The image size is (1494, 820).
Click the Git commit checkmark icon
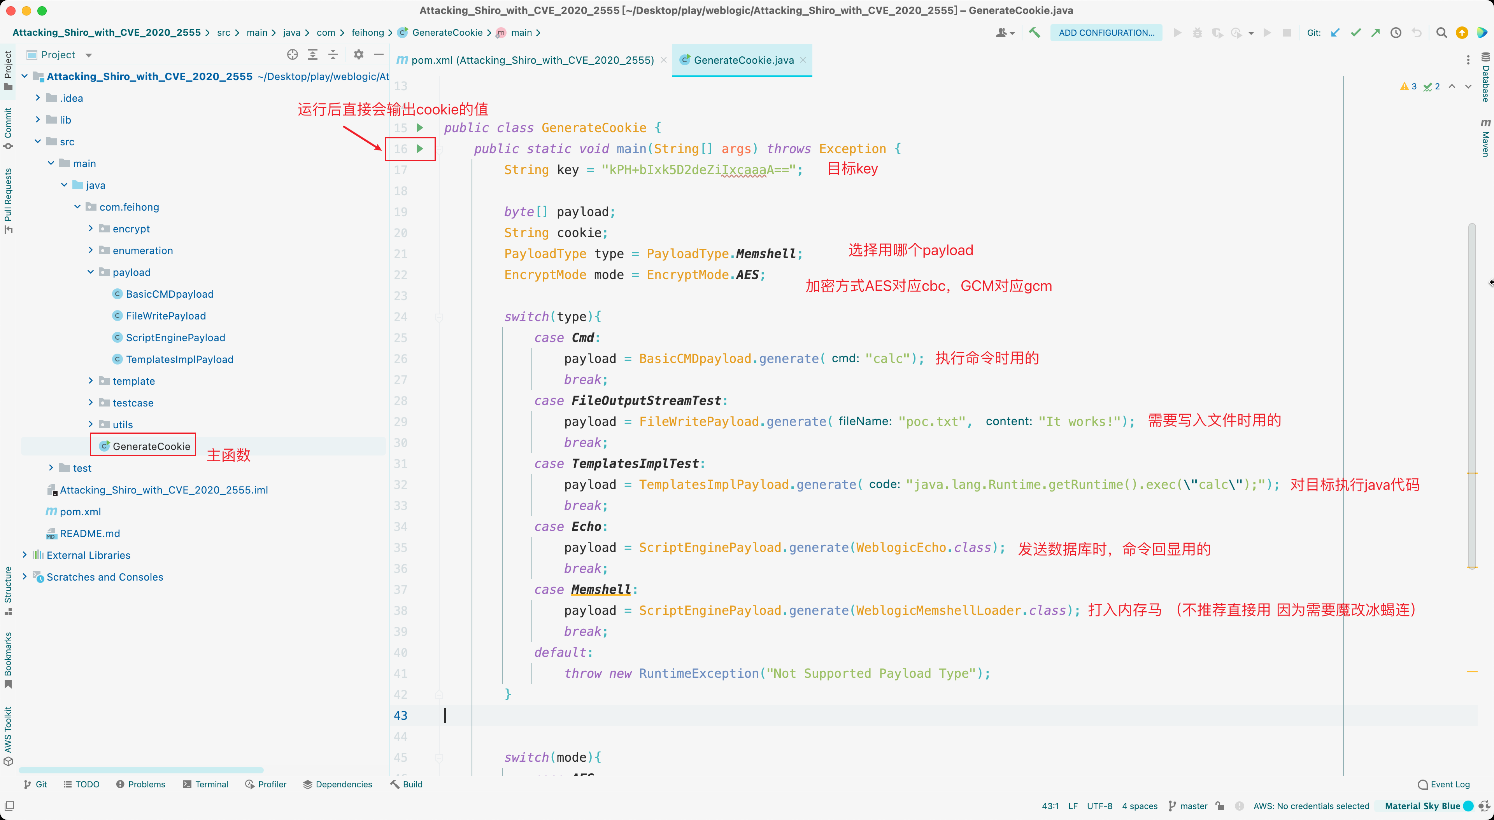click(x=1355, y=33)
